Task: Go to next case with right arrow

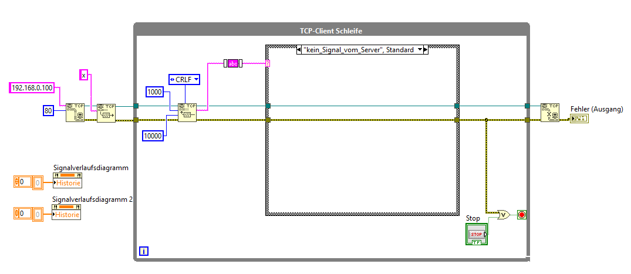Action: coord(426,50)
